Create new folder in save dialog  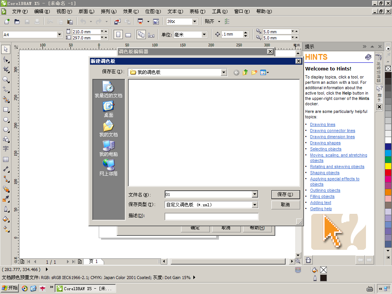[x=254, y=72]
